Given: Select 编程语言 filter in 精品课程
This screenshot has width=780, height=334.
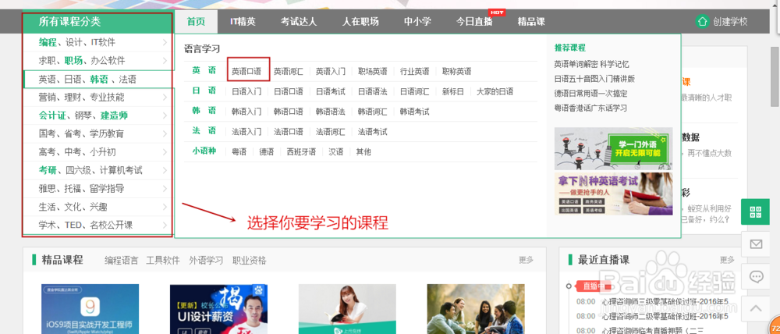Looking at the screenshot, I should pyautogui.click(x=122, y=261).
